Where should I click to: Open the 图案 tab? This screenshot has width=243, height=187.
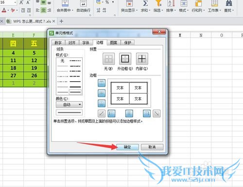pos(114,43)
